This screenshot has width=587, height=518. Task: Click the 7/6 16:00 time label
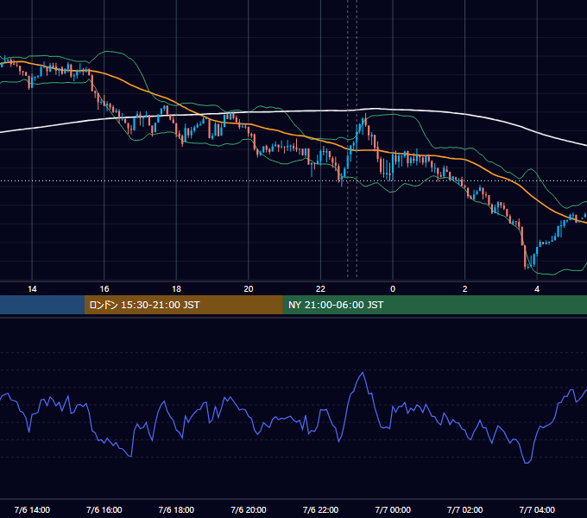pyautogui.click(x=104, y=509)
